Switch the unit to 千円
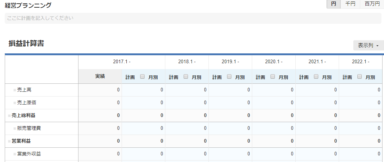This screenshot has height=162, width=384. click(x=350, y=4)
